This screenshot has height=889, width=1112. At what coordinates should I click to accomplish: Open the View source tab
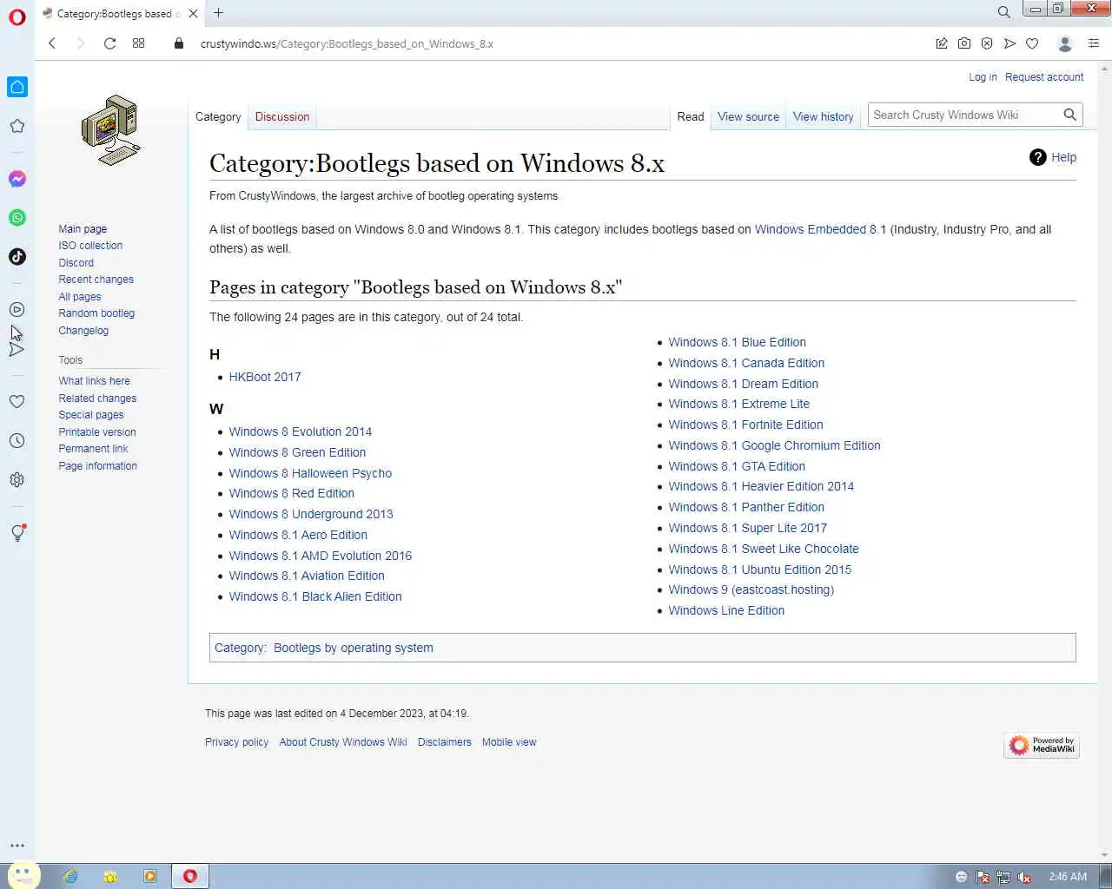748,117
